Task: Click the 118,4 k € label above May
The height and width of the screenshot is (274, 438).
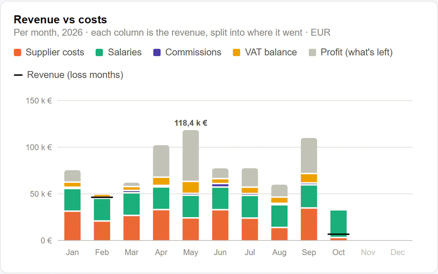Action: [x=191, y=123]
